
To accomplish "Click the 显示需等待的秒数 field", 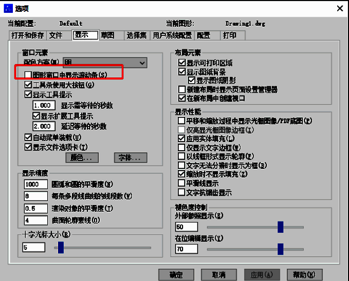I will tap(44, 105).
